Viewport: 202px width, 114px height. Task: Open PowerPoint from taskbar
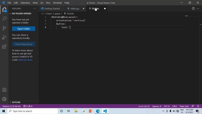coord(91,111)
